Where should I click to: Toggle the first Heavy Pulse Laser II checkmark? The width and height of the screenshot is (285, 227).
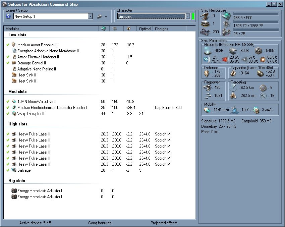[8, 134]
